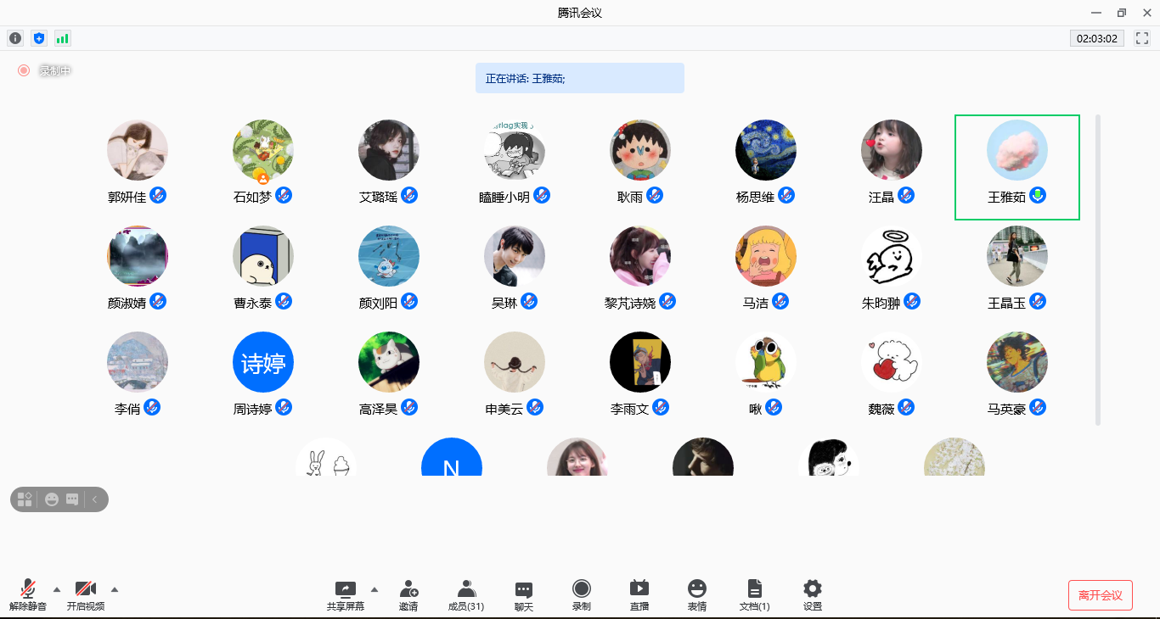1160x619 pixels.
Task: Open the 邀请 invite panel
Action: pos(408,594)
